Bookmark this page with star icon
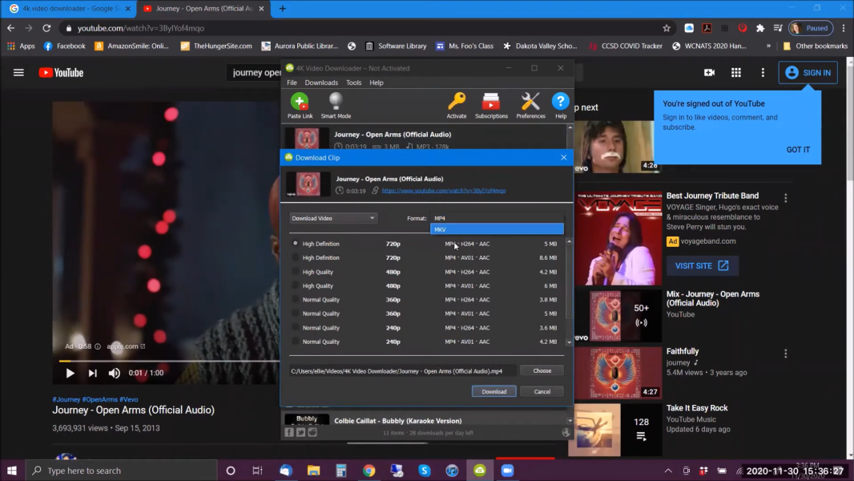This screenshot has width=854, height=481. (x=667, y=28)
